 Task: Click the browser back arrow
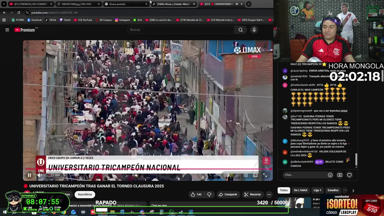[x=4, y=13]
